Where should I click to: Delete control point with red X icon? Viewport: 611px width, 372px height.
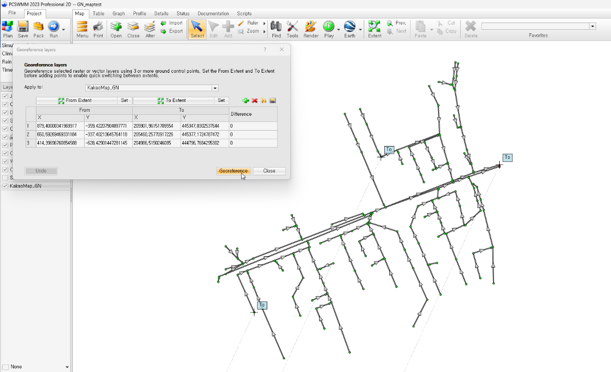[x=254, y=100]
